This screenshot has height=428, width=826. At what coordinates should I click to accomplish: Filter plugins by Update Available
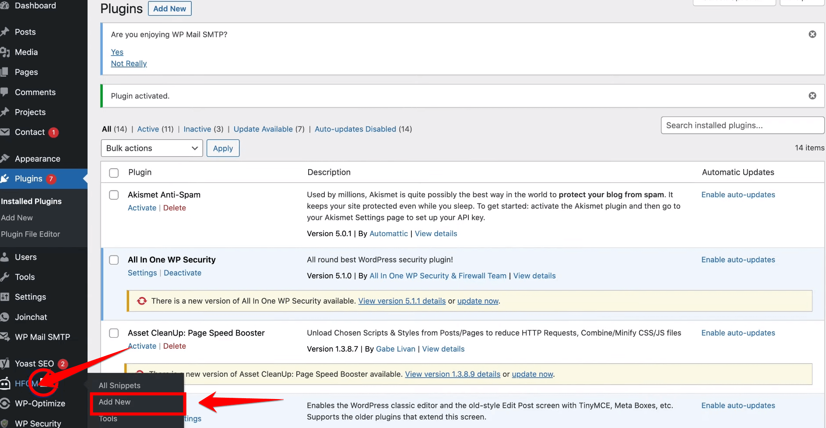(x=263, y=129)
